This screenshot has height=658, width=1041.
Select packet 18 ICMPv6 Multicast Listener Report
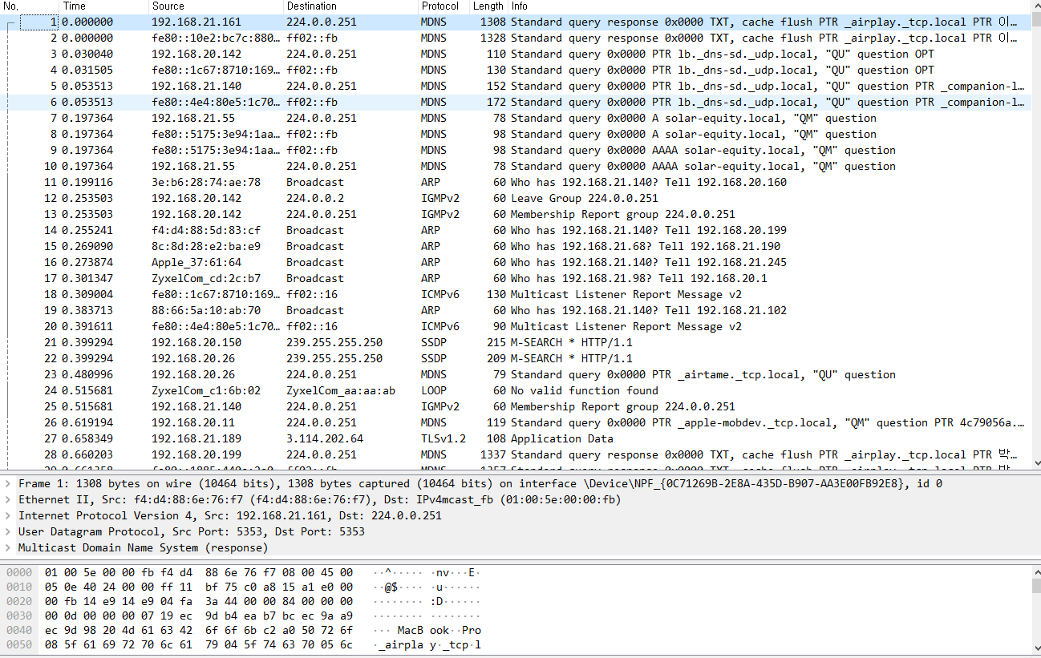516,294
